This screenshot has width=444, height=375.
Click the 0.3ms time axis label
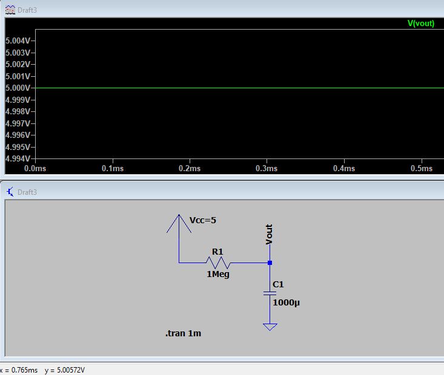pyautogui.click(x=267, y=169)
